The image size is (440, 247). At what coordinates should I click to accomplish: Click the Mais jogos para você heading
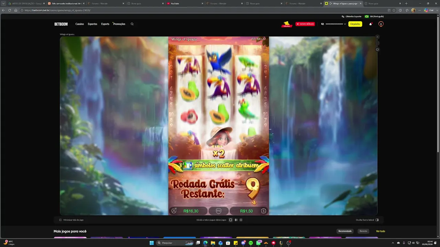70,231
